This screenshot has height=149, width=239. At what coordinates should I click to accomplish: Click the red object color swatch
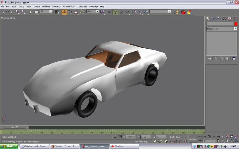[235, 24]
